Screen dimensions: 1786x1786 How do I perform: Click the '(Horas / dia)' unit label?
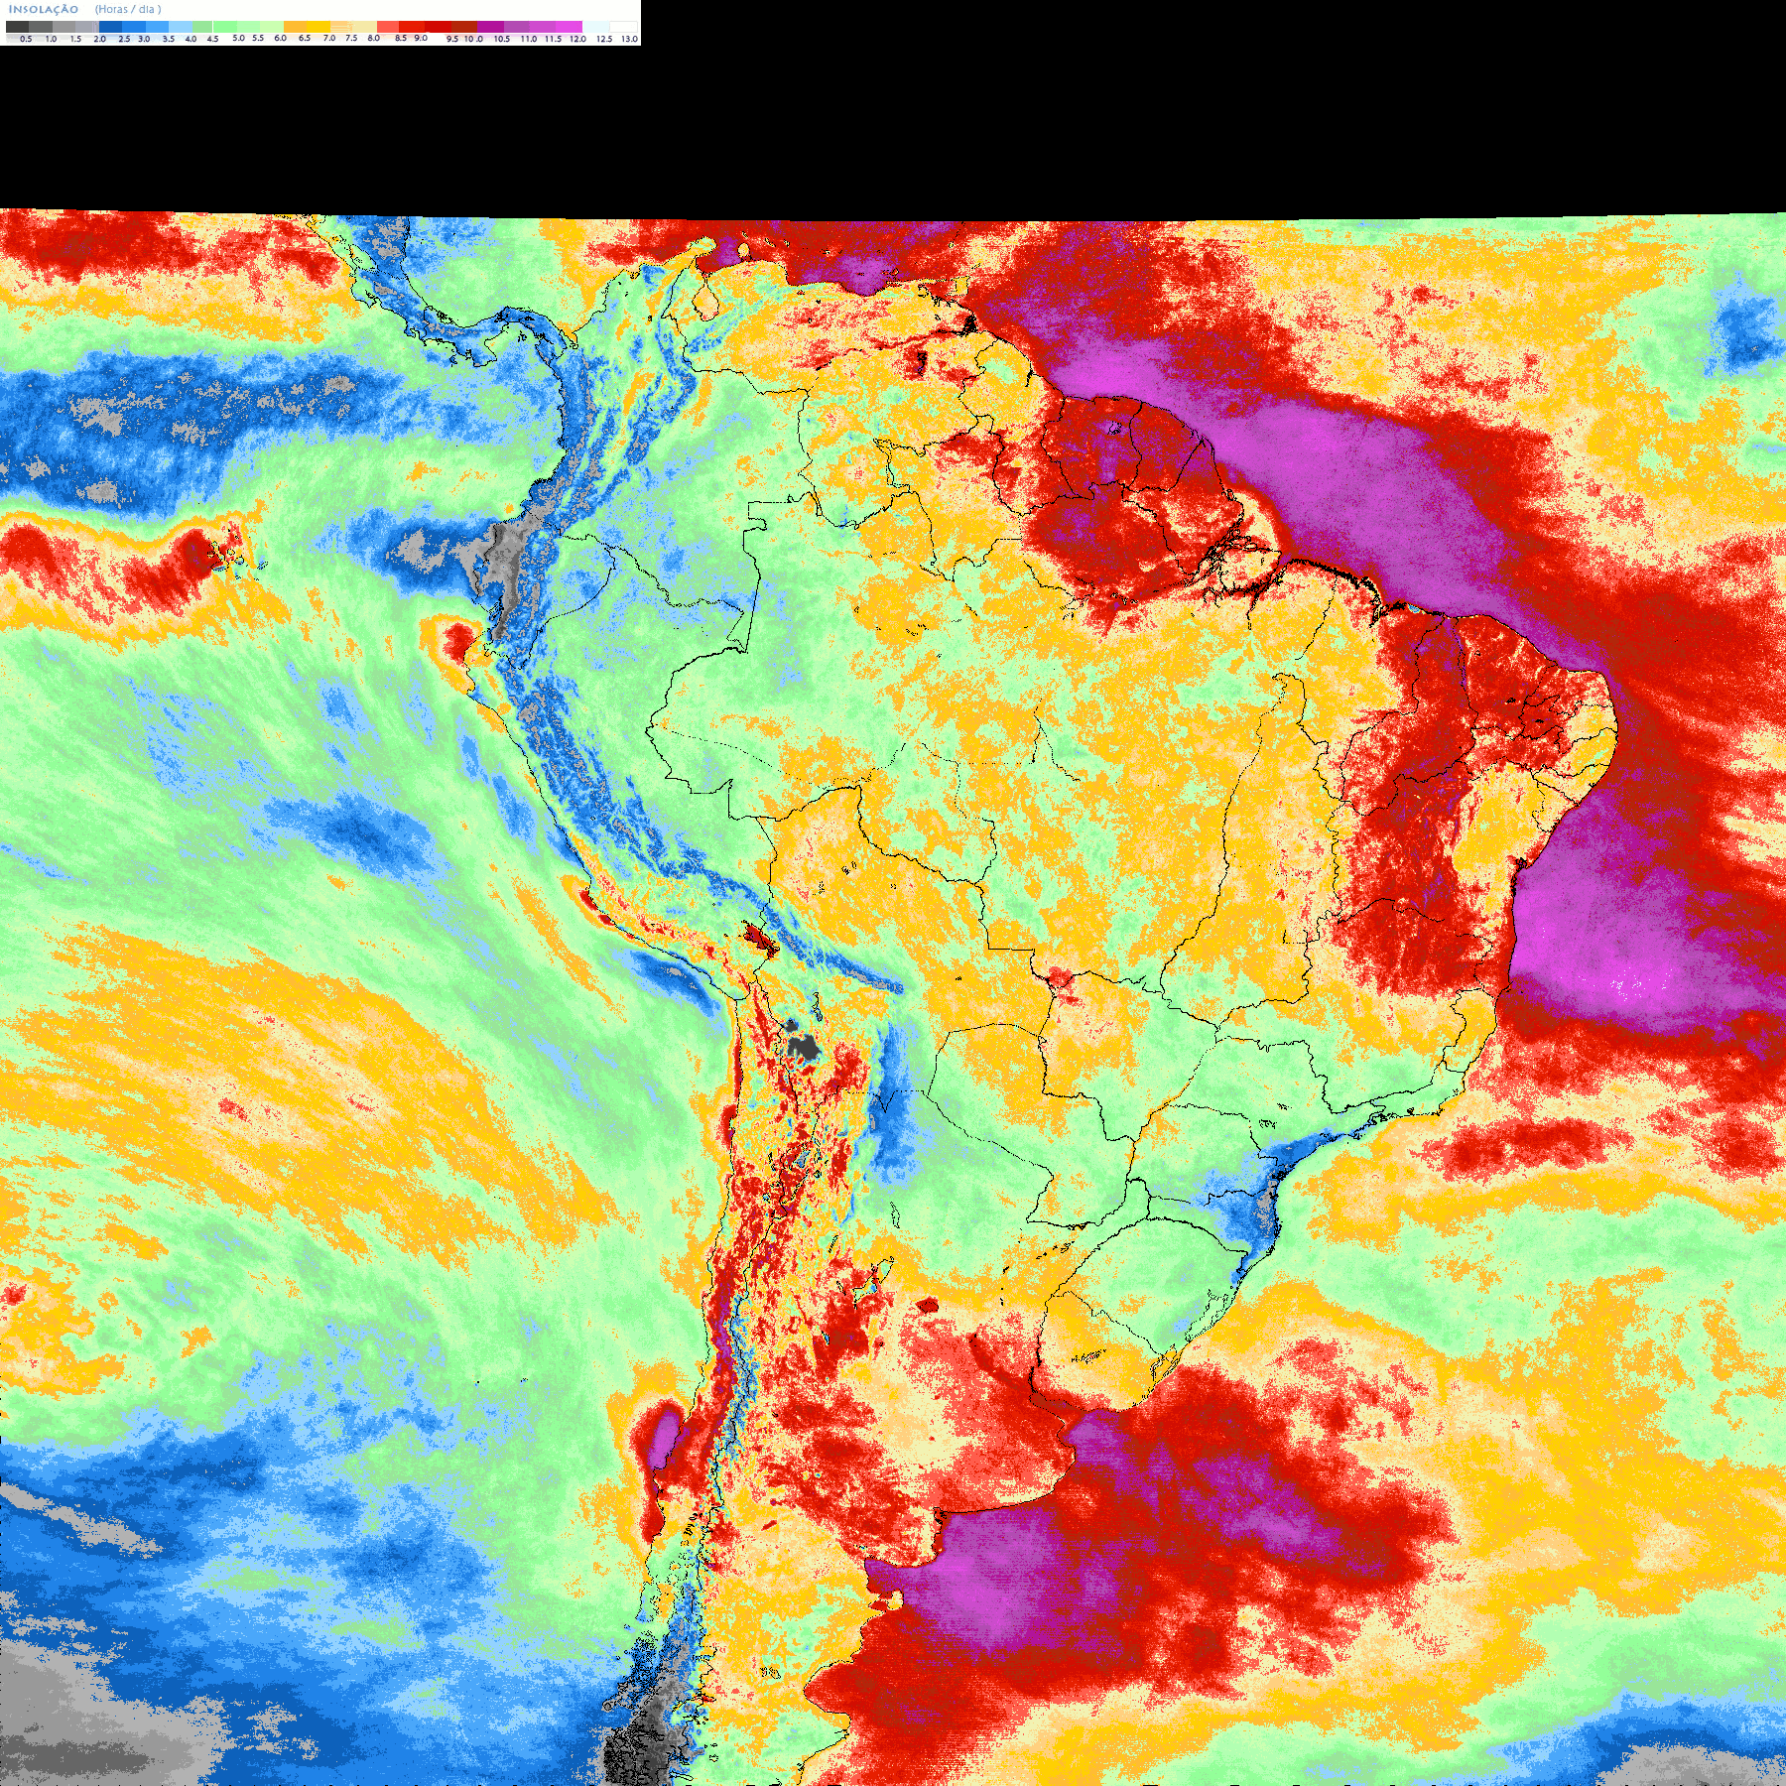point(128,9)
